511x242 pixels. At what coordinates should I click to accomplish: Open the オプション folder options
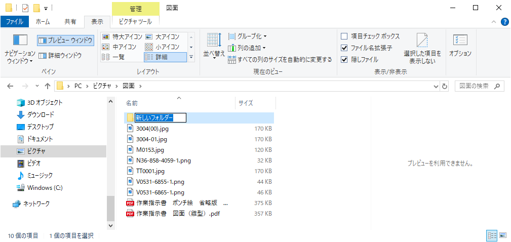point(460,42)
